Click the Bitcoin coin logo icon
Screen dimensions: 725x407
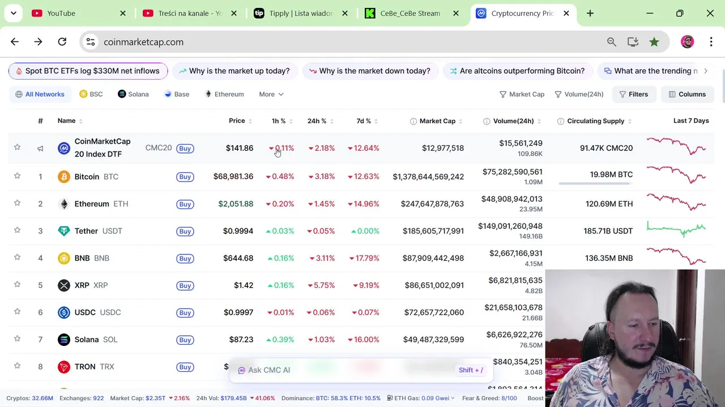click(x=64, y=177)
